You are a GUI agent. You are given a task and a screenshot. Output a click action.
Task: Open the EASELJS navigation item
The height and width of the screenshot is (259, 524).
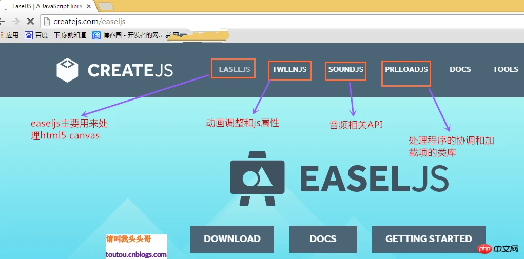(x=235, y=69)
